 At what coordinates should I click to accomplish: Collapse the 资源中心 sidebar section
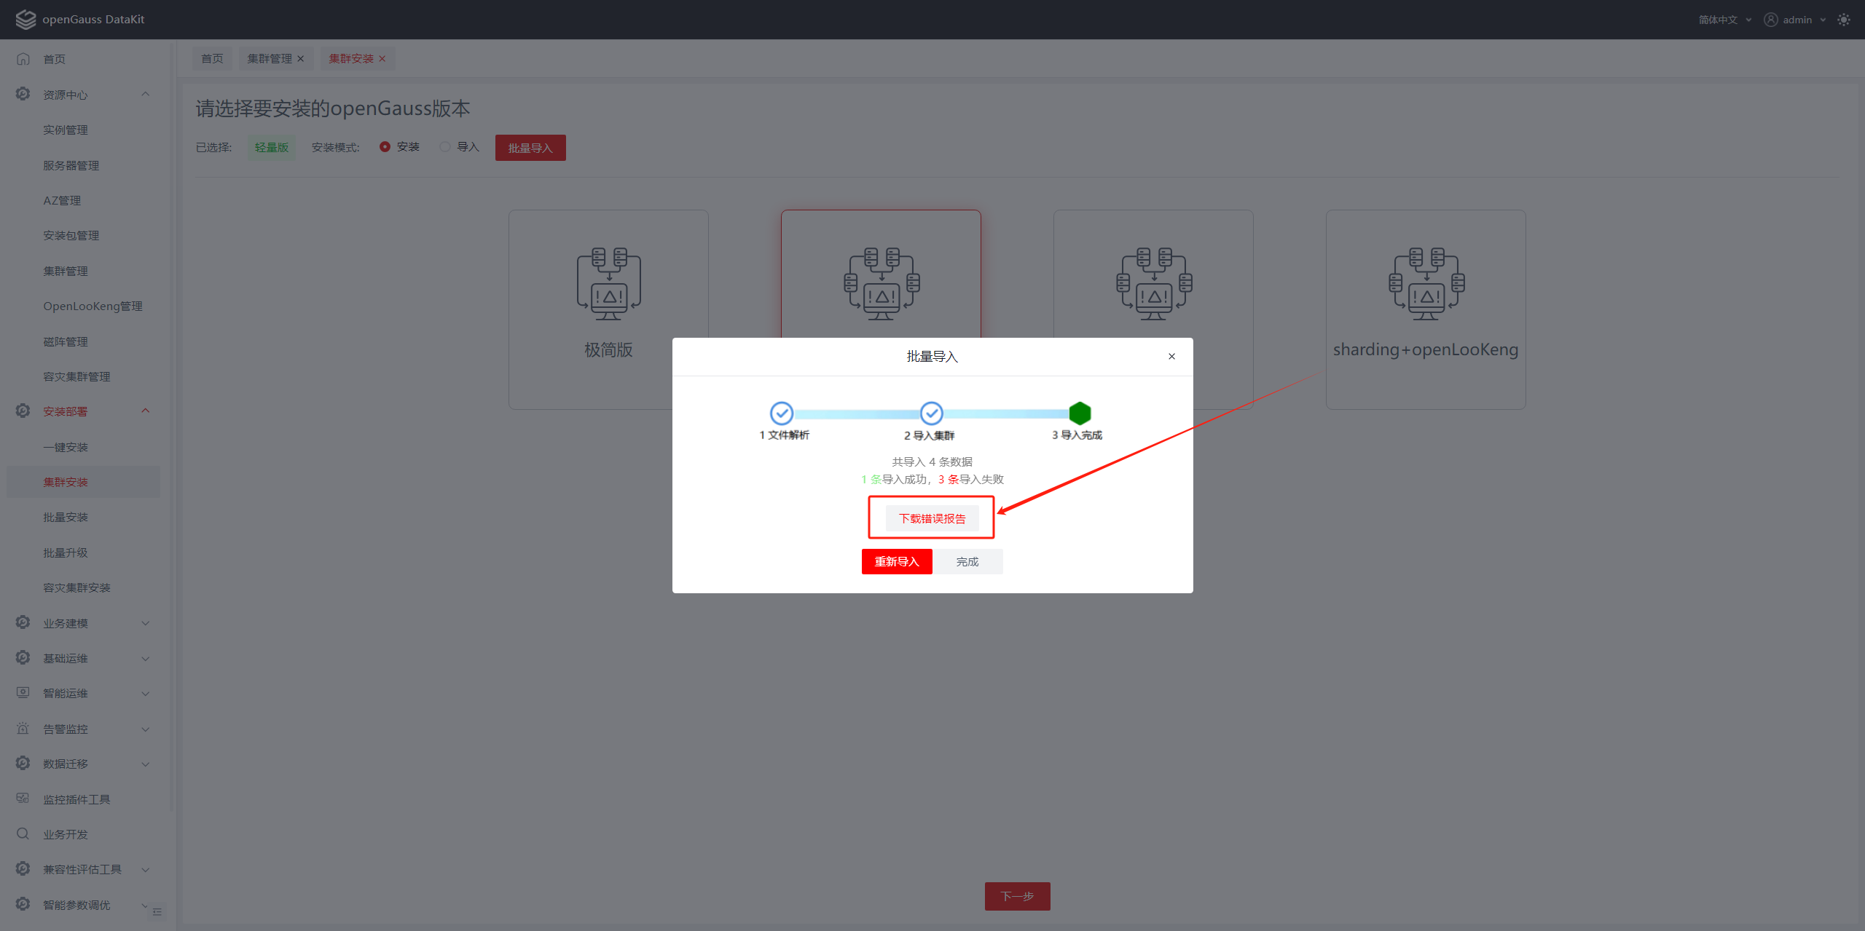click(145, 95)
